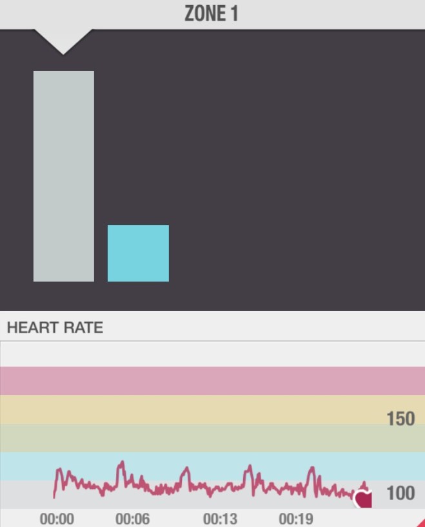
Task: Select the tall gray zone bar
Action: (x=64, y=176)
